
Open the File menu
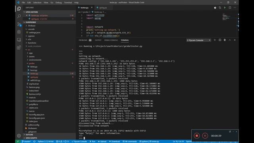[x=23, y=2]
